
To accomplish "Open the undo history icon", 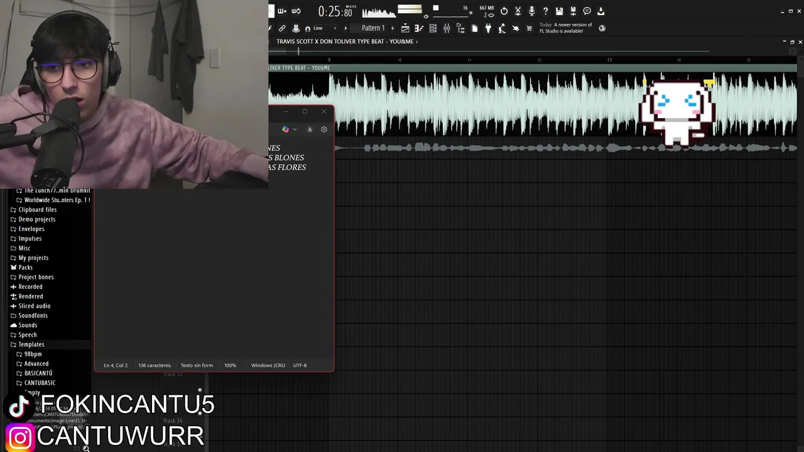I will [504, 11].
